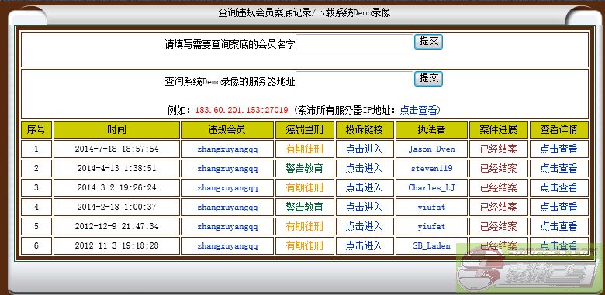Click the 案件进展 column header
The image size is (605, 295).
coord(498,130)
